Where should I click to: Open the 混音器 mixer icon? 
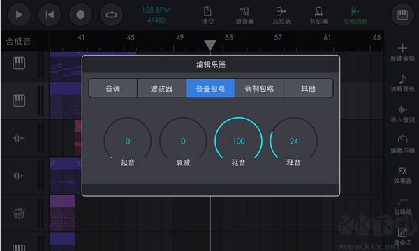point(244,15)
